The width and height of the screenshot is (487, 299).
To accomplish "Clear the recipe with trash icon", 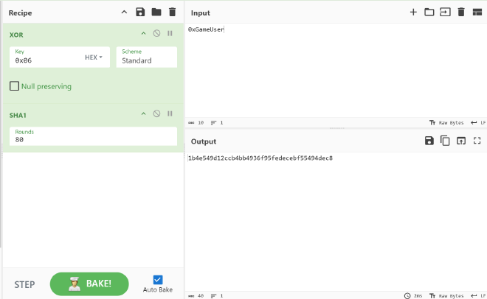I will tap(172, 12).
